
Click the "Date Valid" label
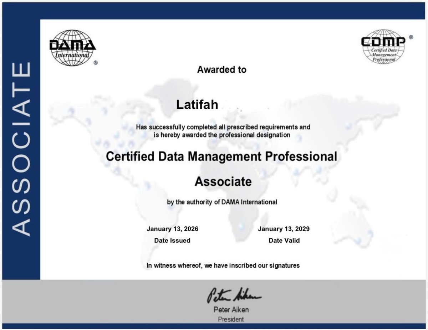tap(284, 241)
